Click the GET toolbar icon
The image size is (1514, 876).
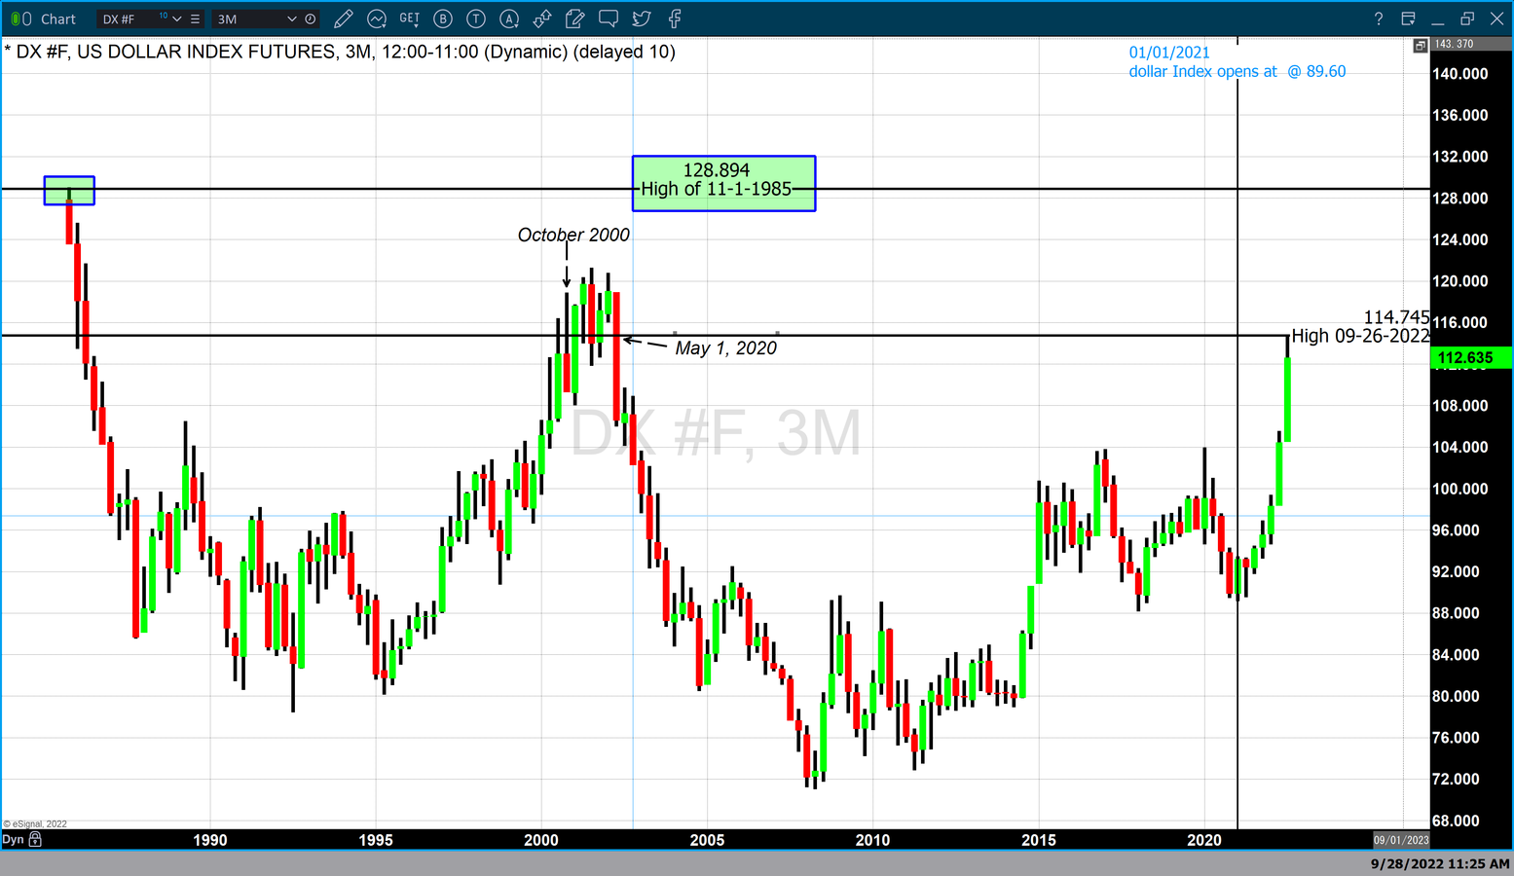click(x=410, y=18)
